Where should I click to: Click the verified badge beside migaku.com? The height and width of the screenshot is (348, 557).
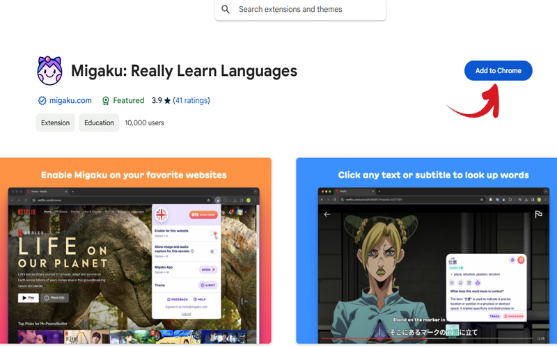pyautogui.click(x=42, y=101)
